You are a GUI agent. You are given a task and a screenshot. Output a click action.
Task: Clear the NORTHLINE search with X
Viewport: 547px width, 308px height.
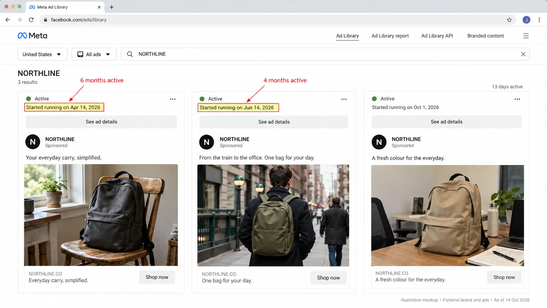pyautogui.click(x=523, y=54)
